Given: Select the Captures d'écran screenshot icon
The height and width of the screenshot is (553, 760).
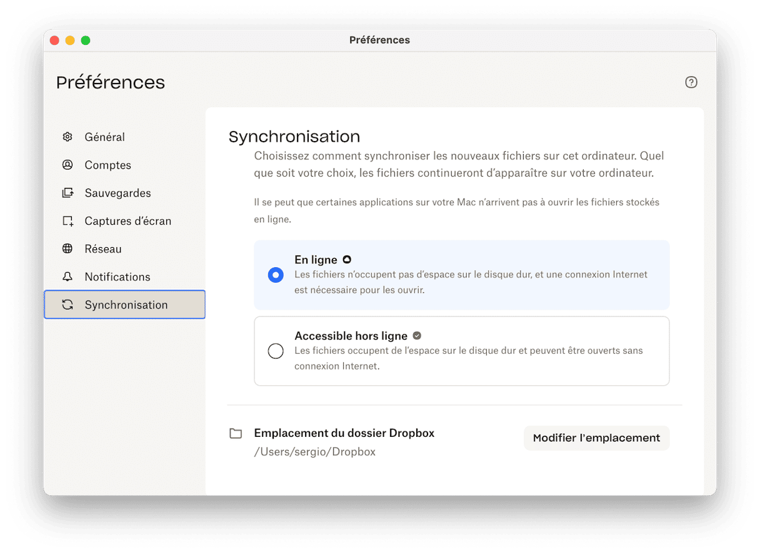Looking at the screenshot, I should (67, 221).
